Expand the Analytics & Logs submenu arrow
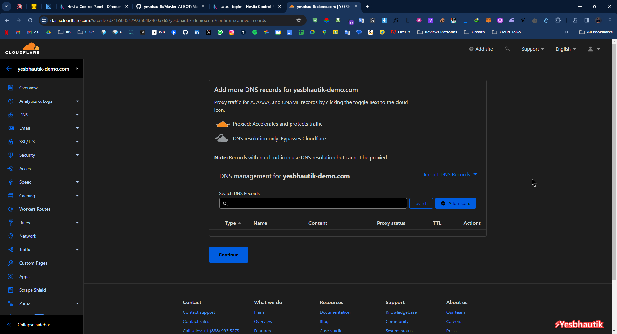The height and width of the screenshot is (334, 617). (77, 101)
